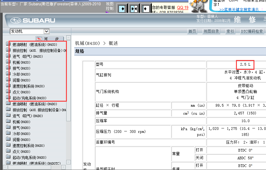Click the Subaru logo in header
The image size is (266, 170).
(33, 21)
